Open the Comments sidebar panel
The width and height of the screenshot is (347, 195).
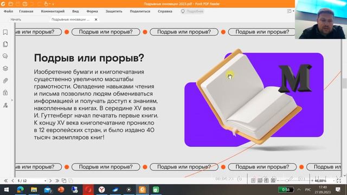[x=5, y=56]
